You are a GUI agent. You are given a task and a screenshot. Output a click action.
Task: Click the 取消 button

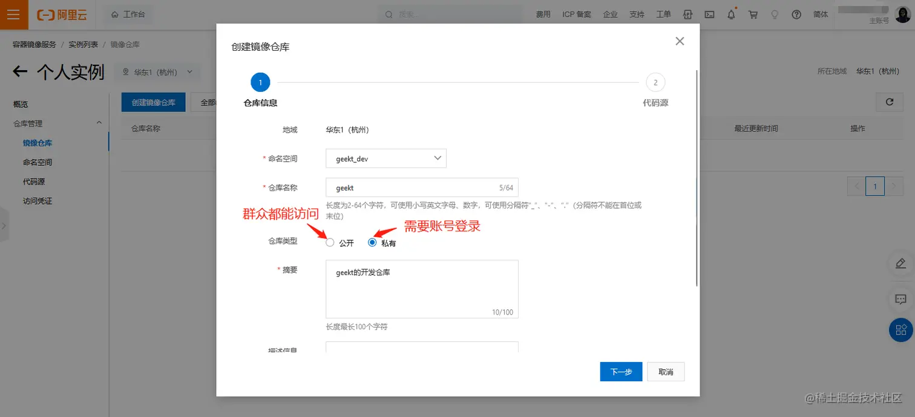click(x=666, y=372)
